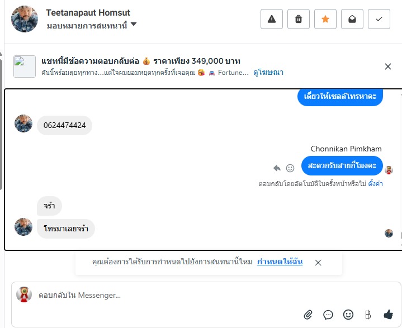Mark conversation done with checkmark
The height and width of the screenshot is (328, 402).
coord(379,19)
